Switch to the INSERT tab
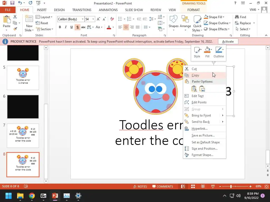 pos(42,10)
